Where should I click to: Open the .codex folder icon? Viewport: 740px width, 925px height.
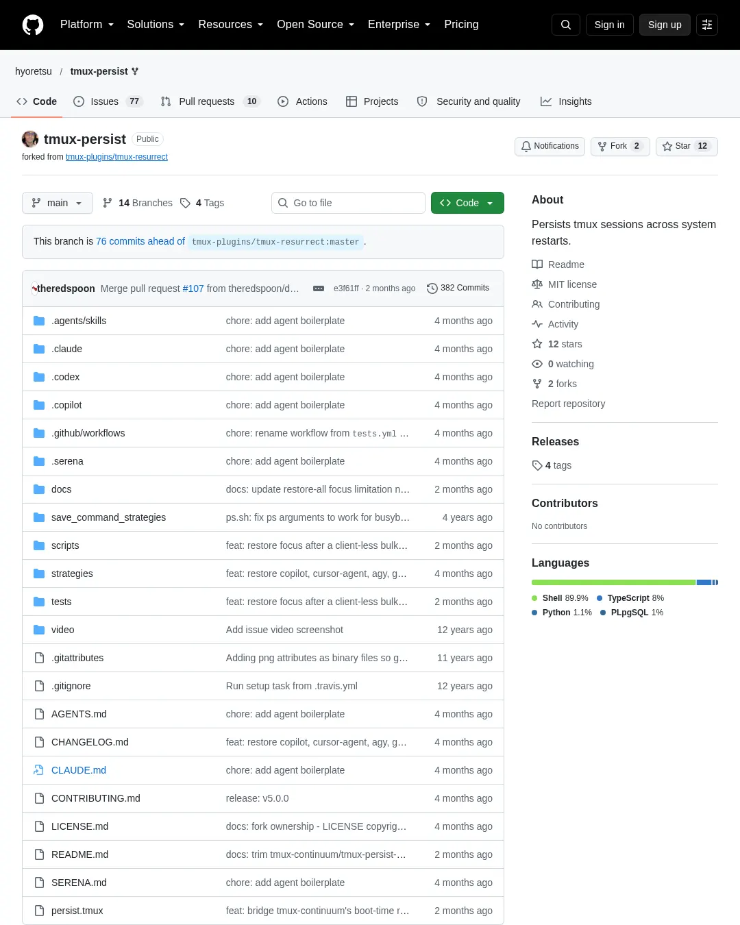pyautogui.click(x=39, y=377)
